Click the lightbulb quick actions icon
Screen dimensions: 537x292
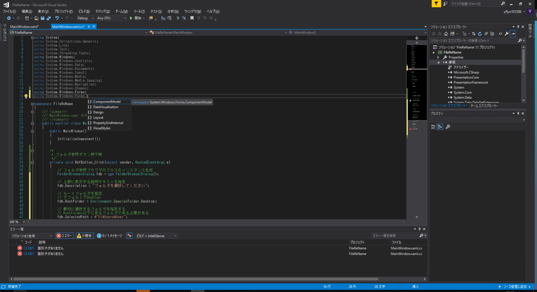(26, 96)
